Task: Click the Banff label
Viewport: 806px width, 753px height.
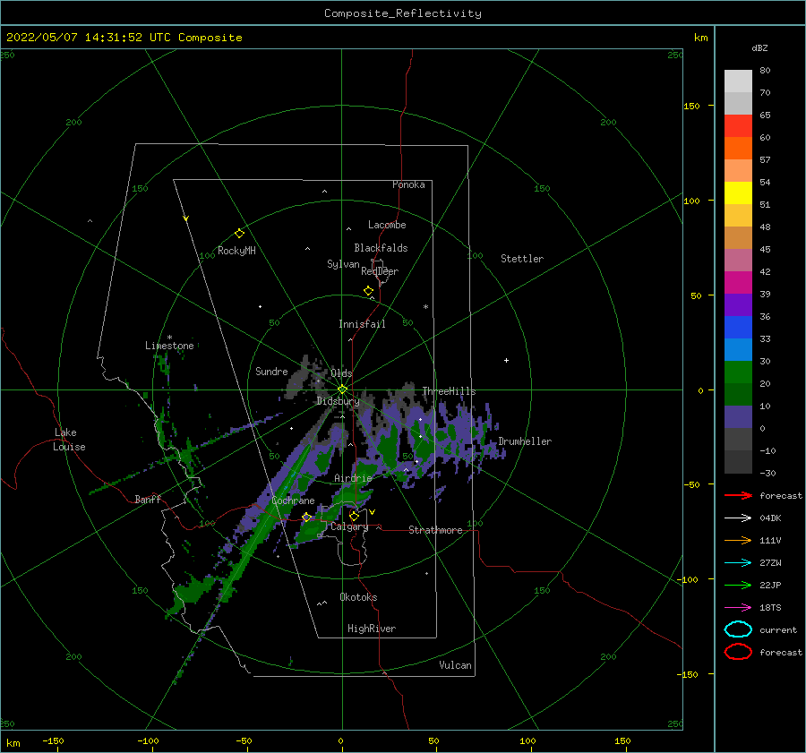Action: tap(148, 499)
